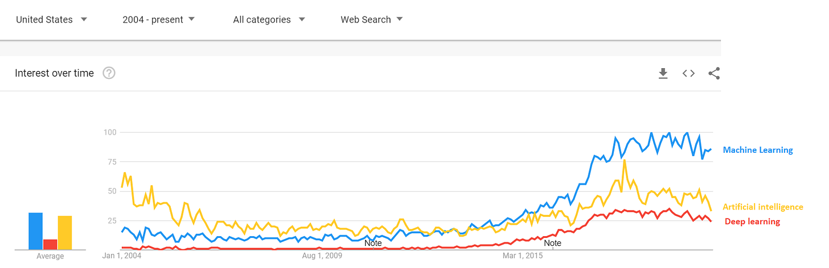This screenshot has width=829, height=268.
Task: Open help for Interest over time
Action: click(x=109, y=73)
